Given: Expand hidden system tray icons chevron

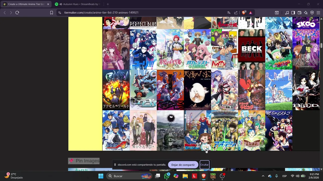Looking at the screenshot, I should pos(263,176).
